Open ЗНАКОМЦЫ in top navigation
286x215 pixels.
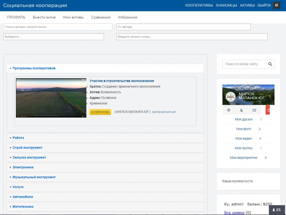(226, 5)
